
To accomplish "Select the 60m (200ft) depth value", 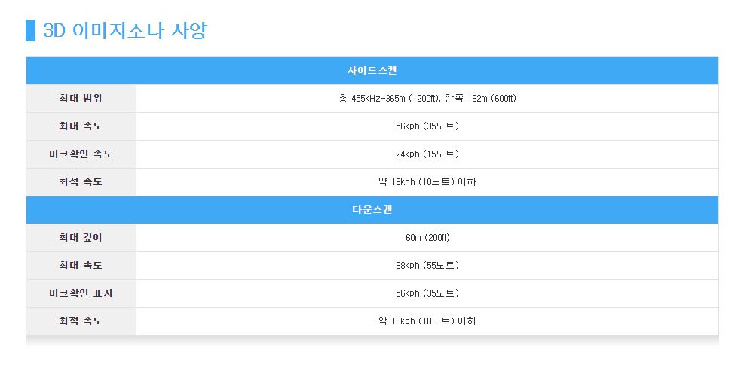I will click(427, 238).
